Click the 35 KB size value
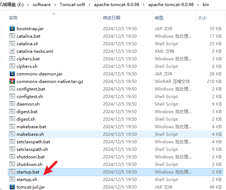 click(216, 29)
